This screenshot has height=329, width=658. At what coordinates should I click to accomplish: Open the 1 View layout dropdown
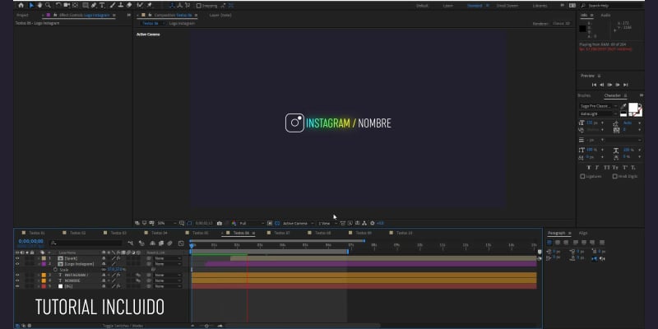coord(327,223)
